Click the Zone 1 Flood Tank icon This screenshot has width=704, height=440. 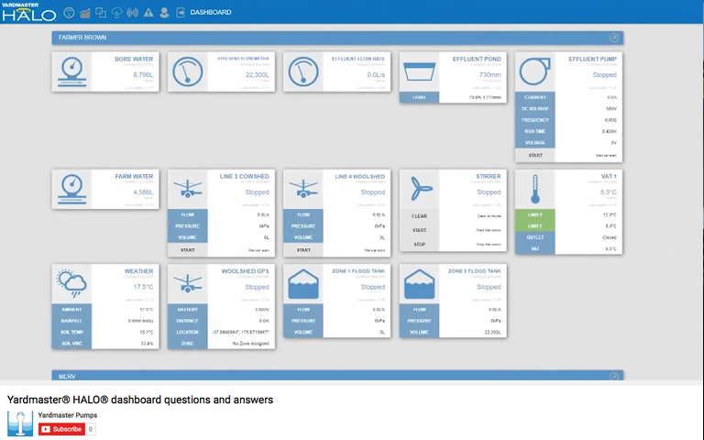pyautogui.click(x=303, y=284)
